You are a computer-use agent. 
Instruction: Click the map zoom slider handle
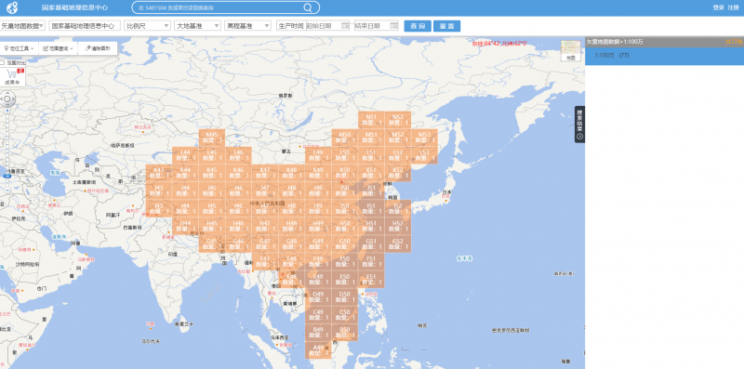coord(7,176)
